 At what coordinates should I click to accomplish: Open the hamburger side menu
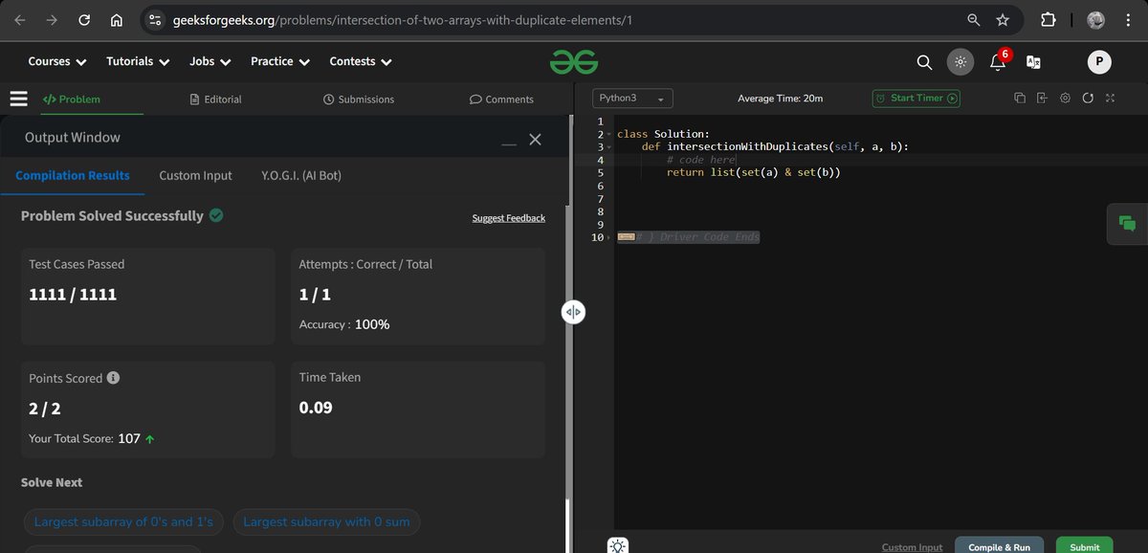[x=18, y=99]
